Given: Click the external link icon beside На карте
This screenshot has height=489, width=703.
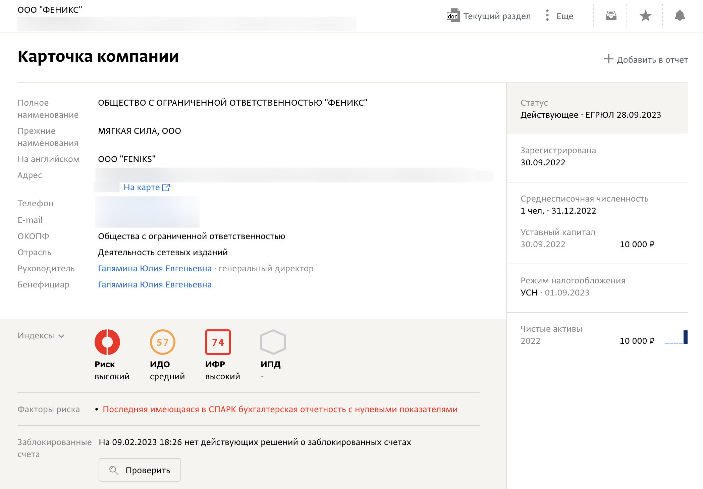Looking at the screenshot, I should coord(166,187).
